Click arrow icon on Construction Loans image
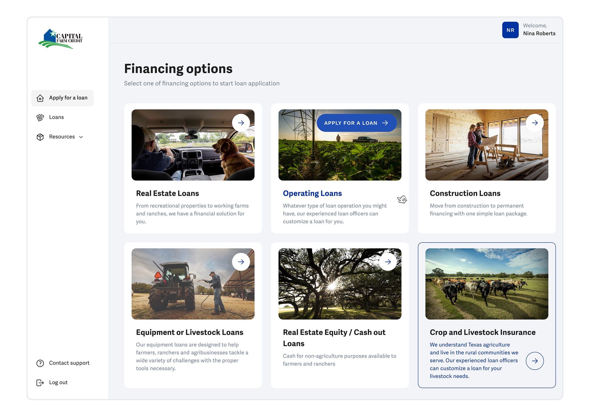 (534, 123)
